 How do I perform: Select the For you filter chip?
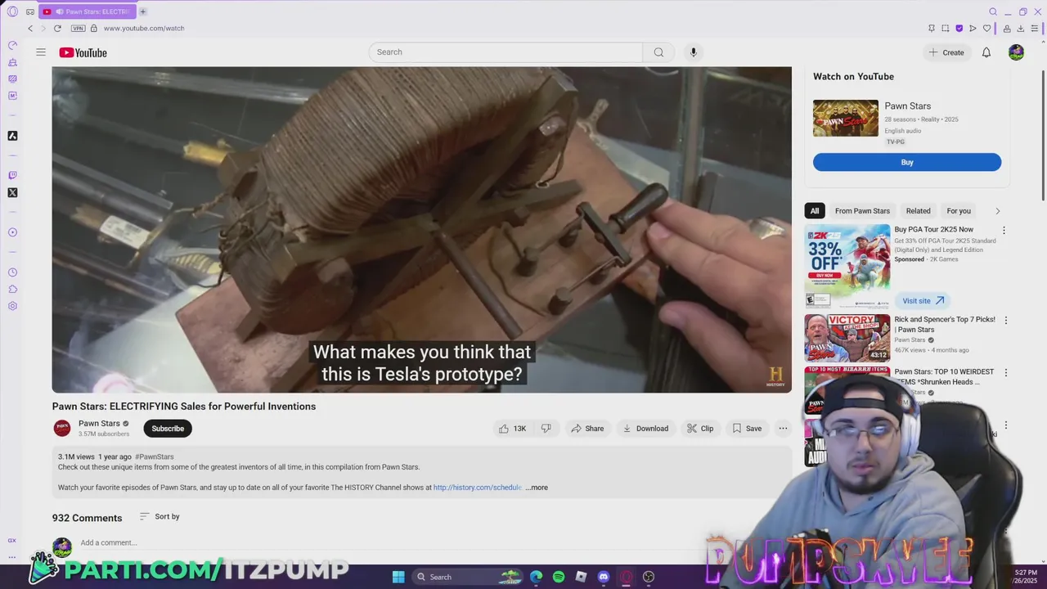pyautogui.click(x=959, y=211)
